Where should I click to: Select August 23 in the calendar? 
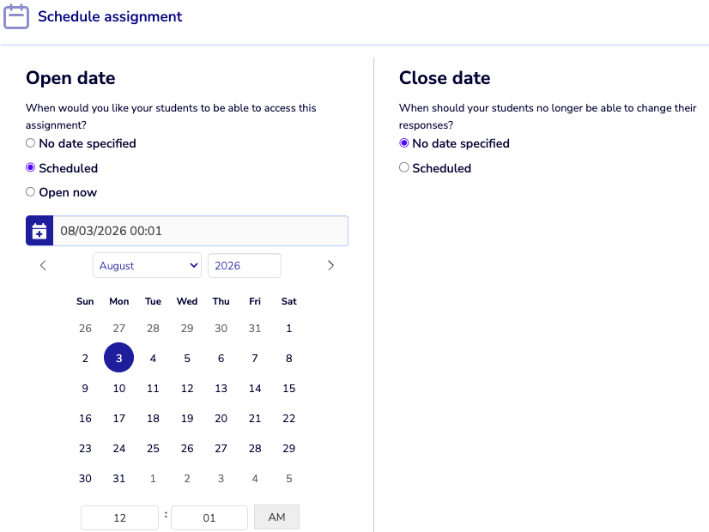point(85,449)
